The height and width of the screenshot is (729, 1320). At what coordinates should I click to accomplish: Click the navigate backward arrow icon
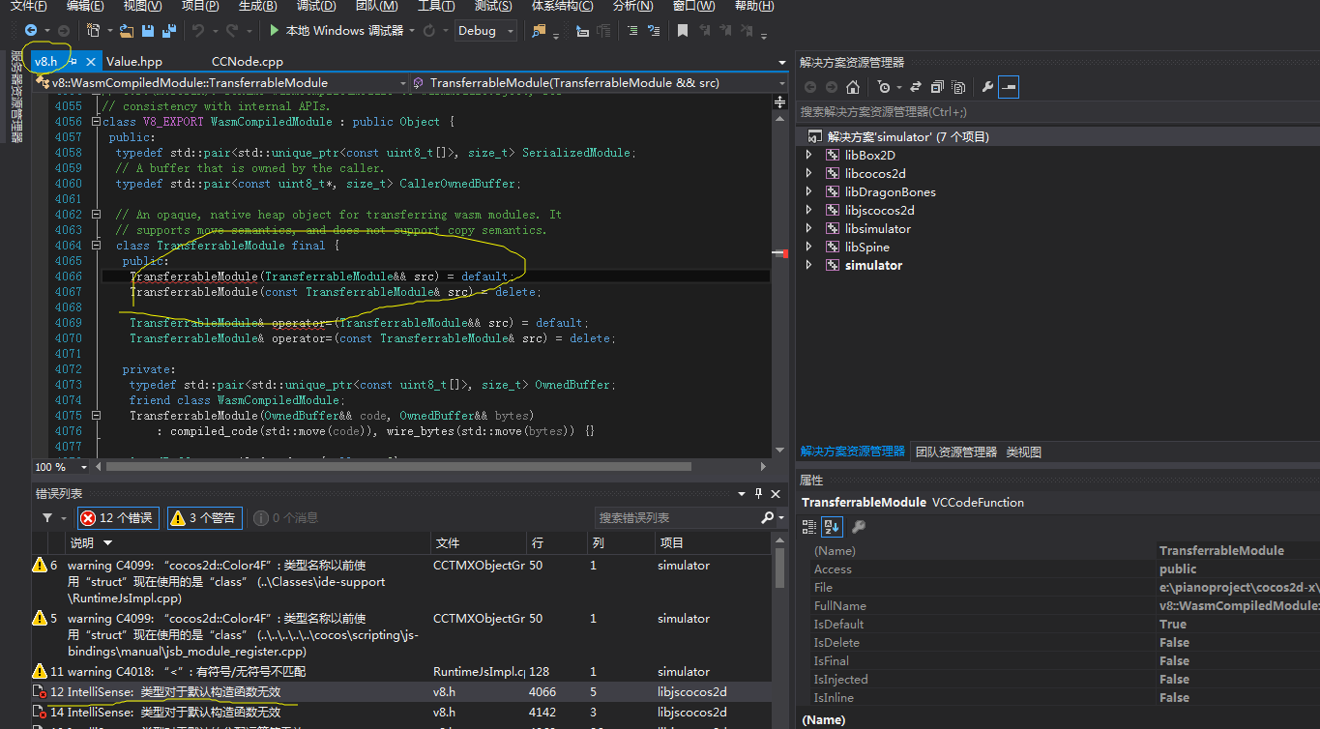pyautogui.click(x=31, y=31)
